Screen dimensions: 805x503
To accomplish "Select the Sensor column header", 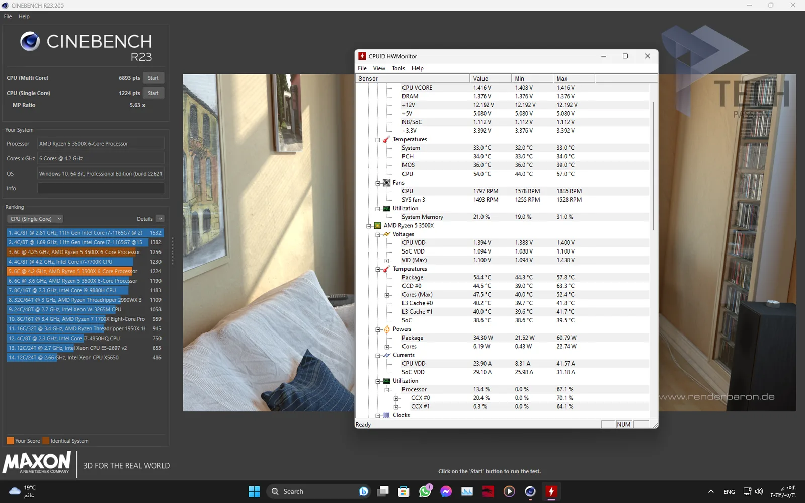I will [x=413, y=78].
